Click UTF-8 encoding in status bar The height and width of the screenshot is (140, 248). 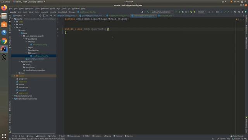[223, 139]
